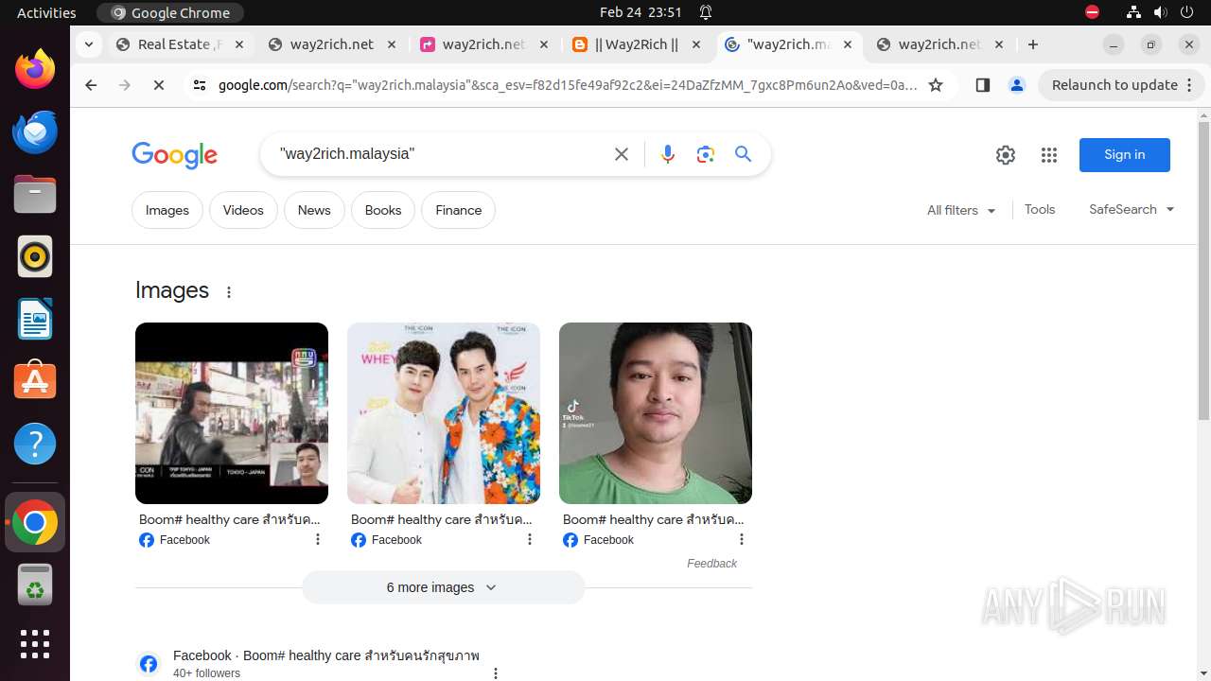
Task: Open the notification bell in top bar
Action: tap(706, 12)
